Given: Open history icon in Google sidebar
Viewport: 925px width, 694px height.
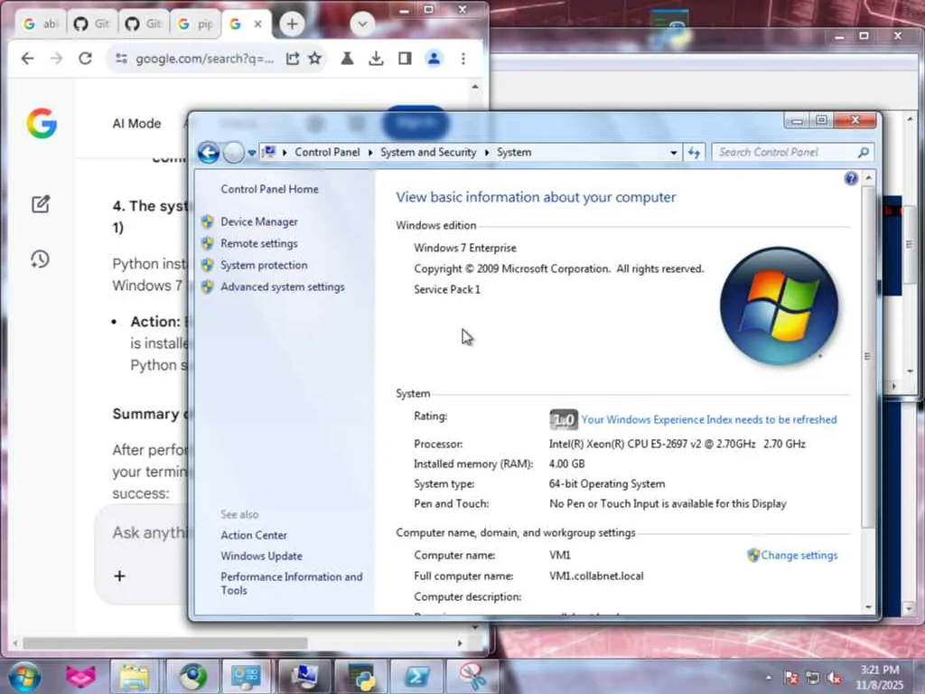Looking at the screenshot, I should pos(40,259).
